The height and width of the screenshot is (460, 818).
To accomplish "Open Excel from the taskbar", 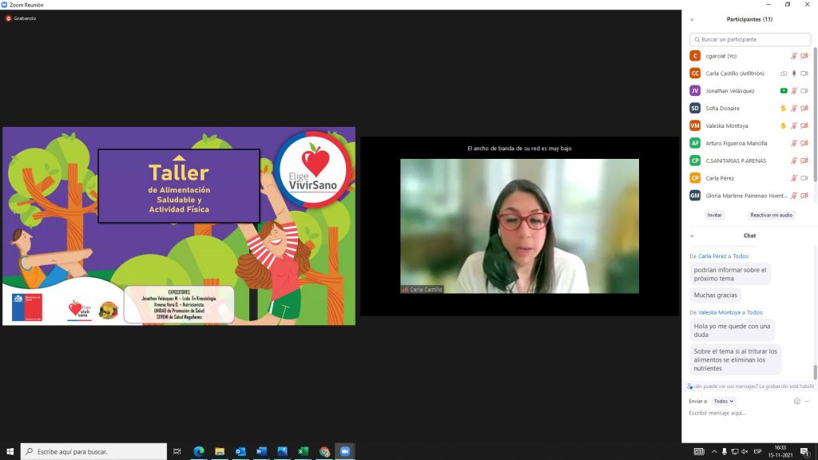I will pos(304,451).
